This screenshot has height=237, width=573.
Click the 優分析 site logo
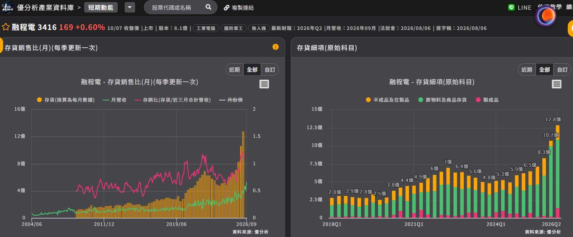[7, 7]
